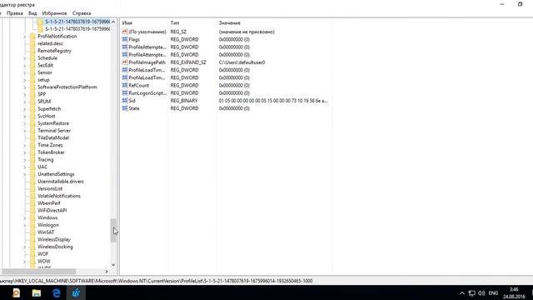Click the ProfileImagePath string icon

click(x=125, y=62)
